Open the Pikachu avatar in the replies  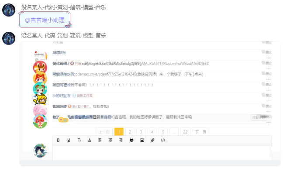pos(40,99)
